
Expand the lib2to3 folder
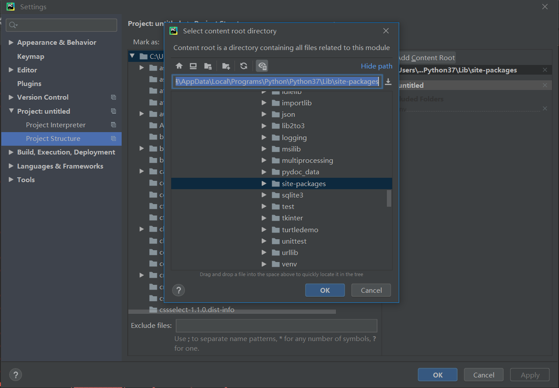[x=264, y=126]
